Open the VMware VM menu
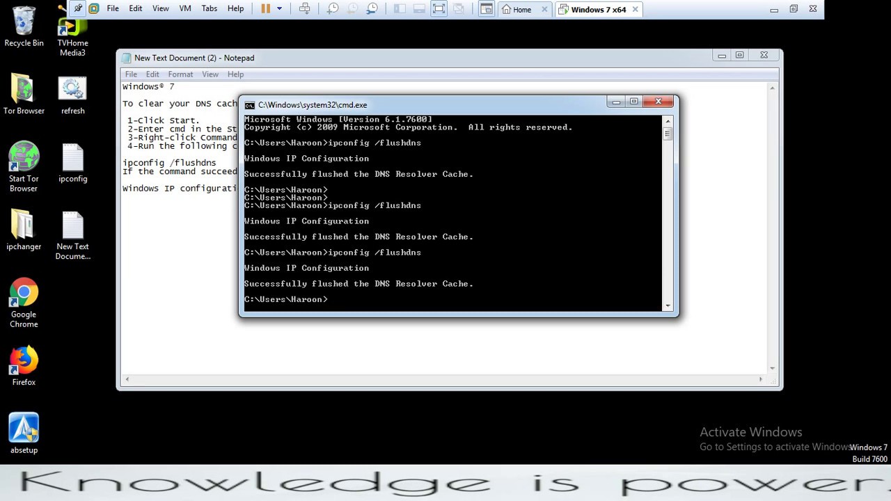 point(185,9)
